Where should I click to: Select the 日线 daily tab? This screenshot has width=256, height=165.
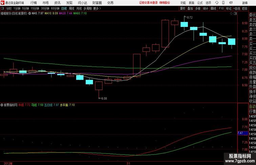(x=64, y=8)
